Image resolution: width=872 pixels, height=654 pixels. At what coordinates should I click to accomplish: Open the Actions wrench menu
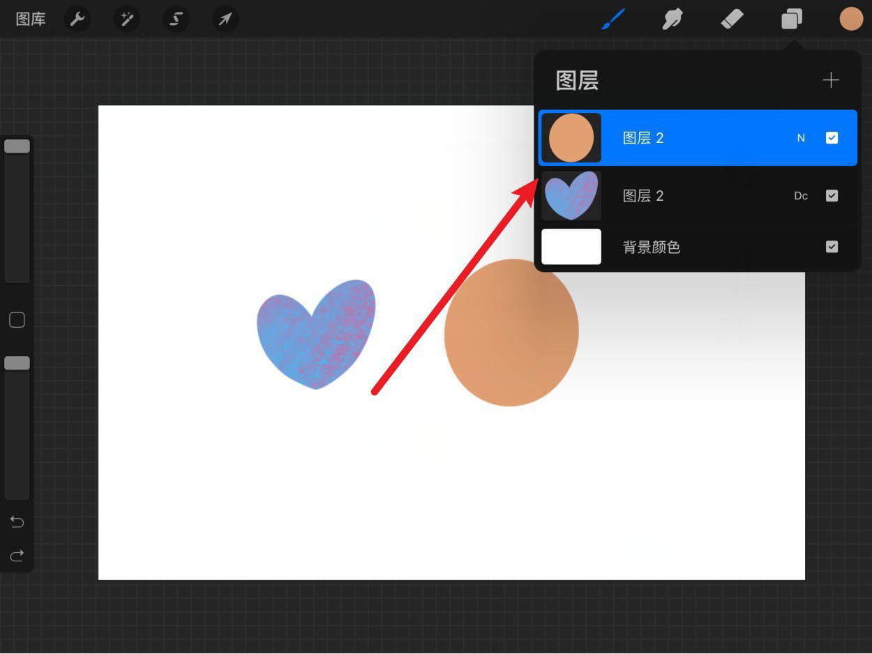point(77,19)
